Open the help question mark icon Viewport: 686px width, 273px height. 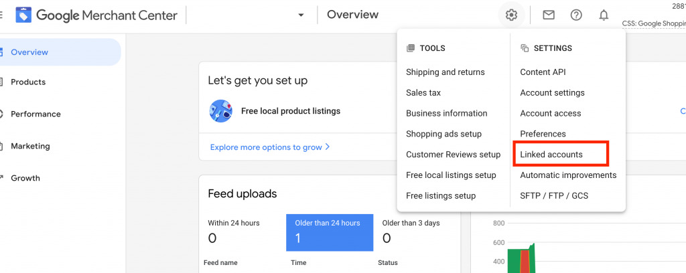click(576, 15)
